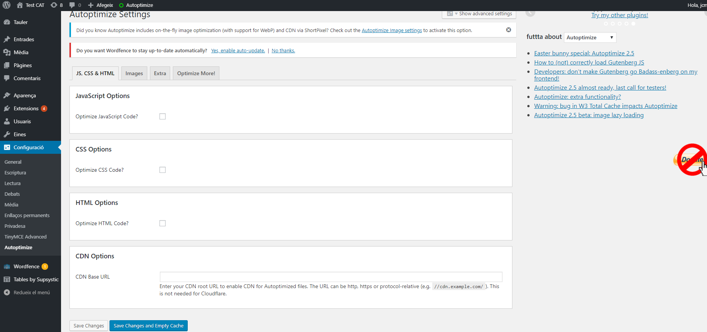The width and height of the screenshot is (707, 332).
Task: Click Save Changes button
Action: [89, 326]
